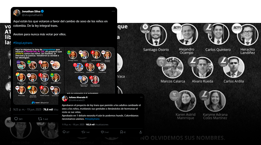
Task: Click the 162,6 mil Visualizaciones count
Action: [x=97, y=124]
